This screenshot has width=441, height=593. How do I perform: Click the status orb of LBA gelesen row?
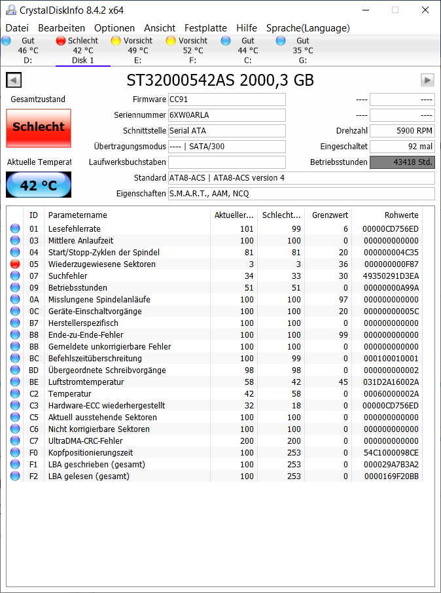tap(15, 476)
